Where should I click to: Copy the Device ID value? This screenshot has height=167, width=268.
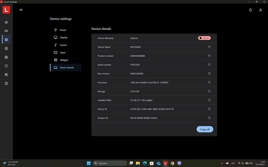coord(209,109)
